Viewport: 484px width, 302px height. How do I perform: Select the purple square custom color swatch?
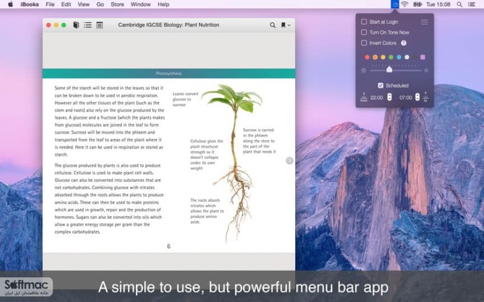[423, 57]
